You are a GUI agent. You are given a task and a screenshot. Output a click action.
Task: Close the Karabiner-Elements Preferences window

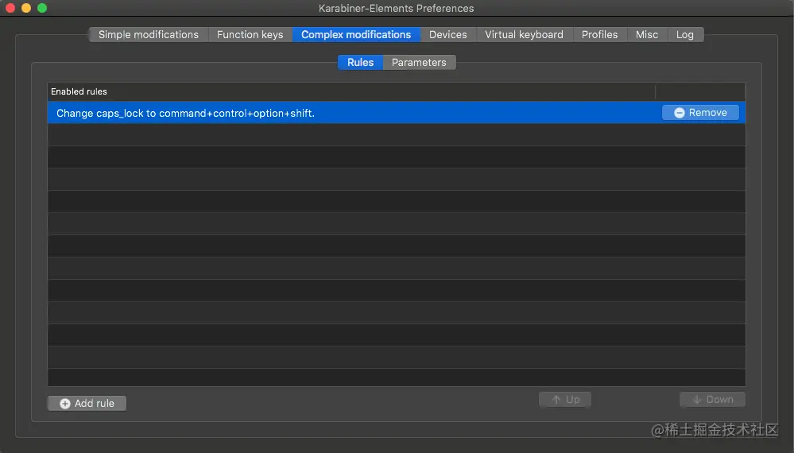tap(10, 8)
